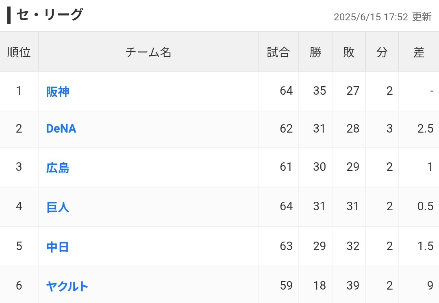This screenshot has width=439, height=303.
Task: Click the rank number 1 cell
Action: tap(19, 91)
